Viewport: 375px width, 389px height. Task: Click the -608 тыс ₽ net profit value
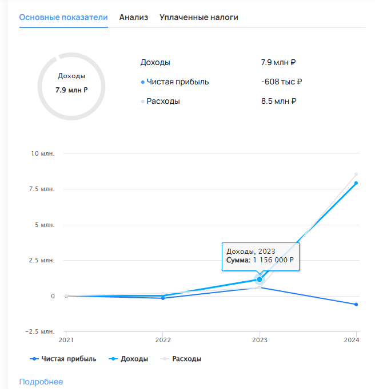(281, 82)
